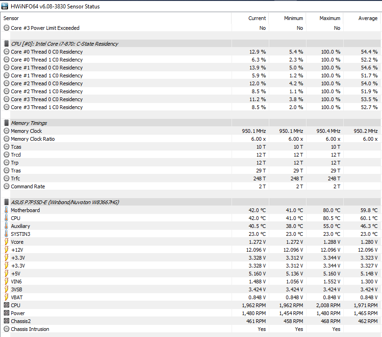Click the Vcore maximum value 1.288 V
Screen dimensions: 382x337
click(332, 242)
